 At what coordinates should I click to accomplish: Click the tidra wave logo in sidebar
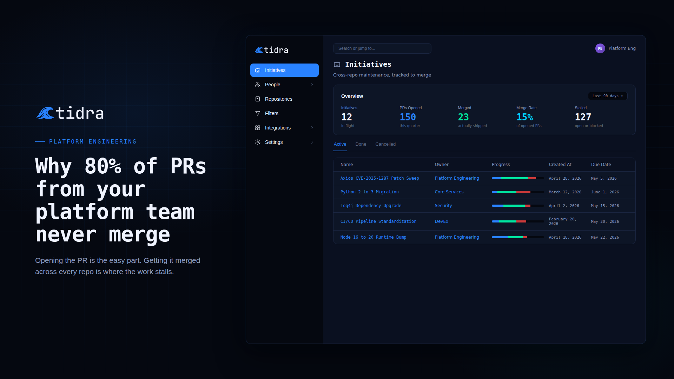point(259,50)
